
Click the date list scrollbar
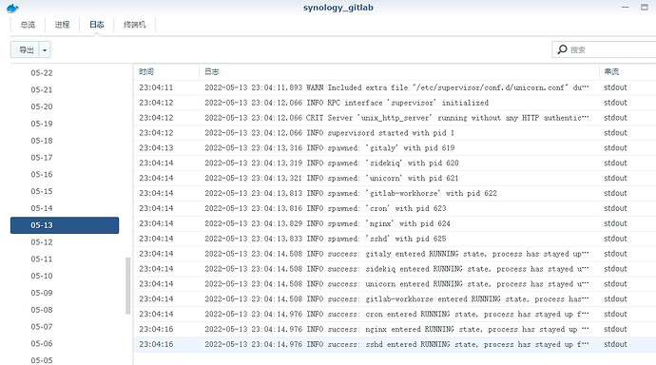(x=128, y=285)
